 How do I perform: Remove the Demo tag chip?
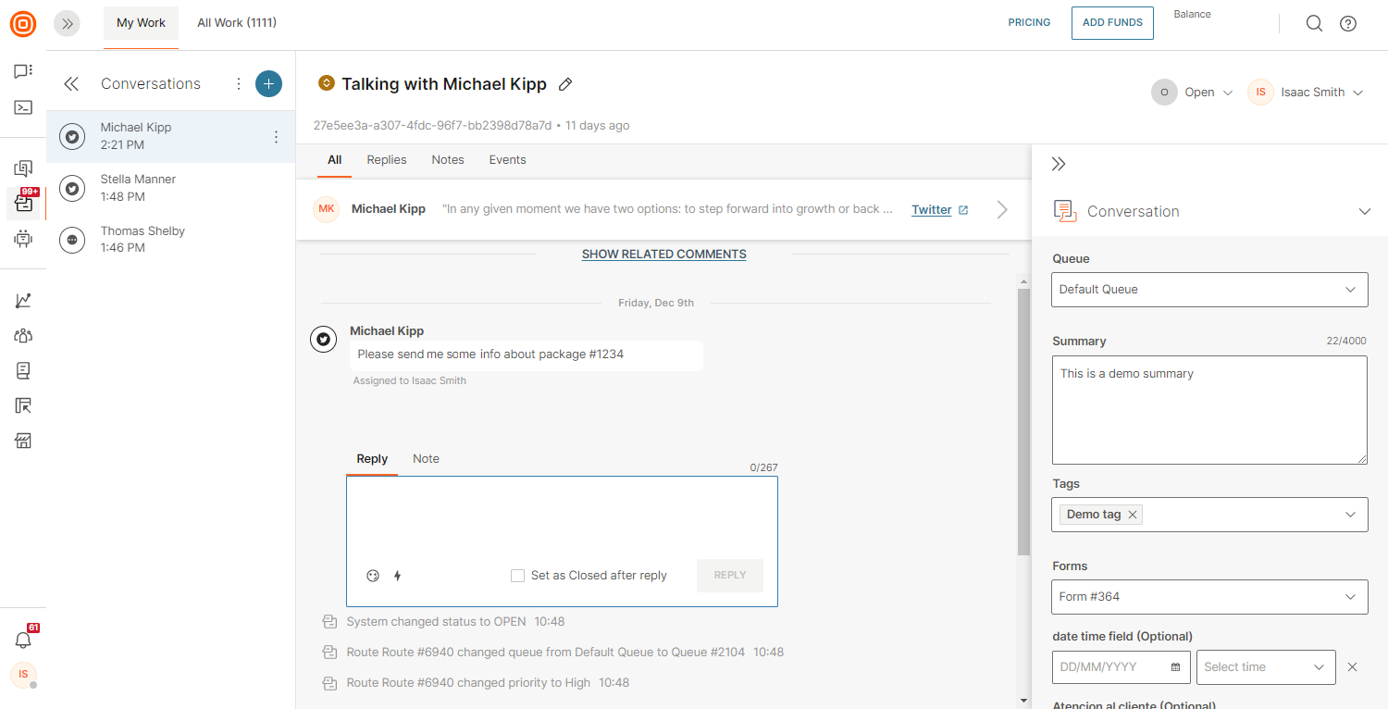tap(1132, 515)
